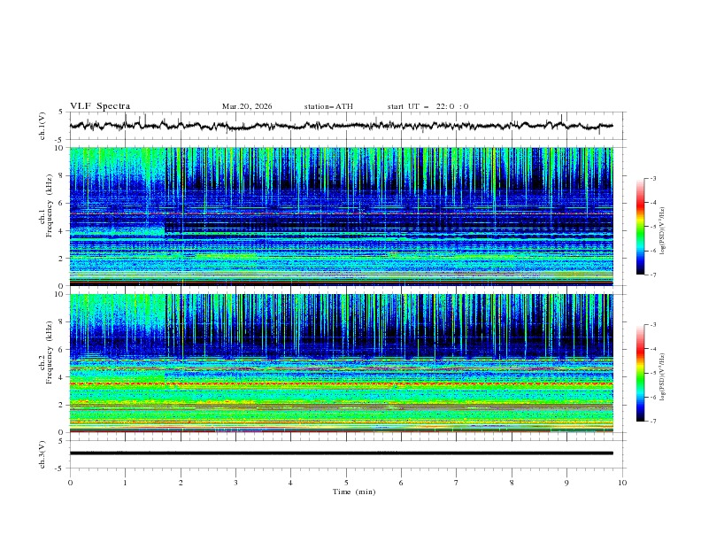The height and width of the screenshot is (542, 701).
Task: Click the ch.3 flat black trace
Action: (x=341, y=453)
